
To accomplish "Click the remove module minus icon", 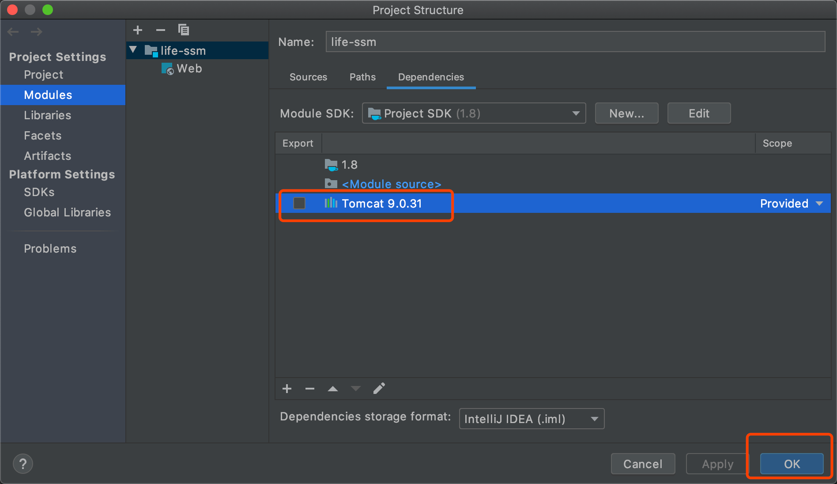I will click(161, 30).
